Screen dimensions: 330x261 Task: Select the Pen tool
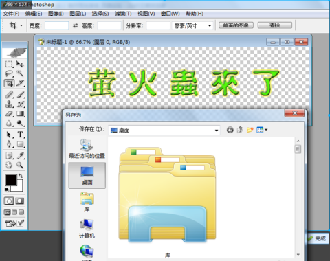point(9,144)
